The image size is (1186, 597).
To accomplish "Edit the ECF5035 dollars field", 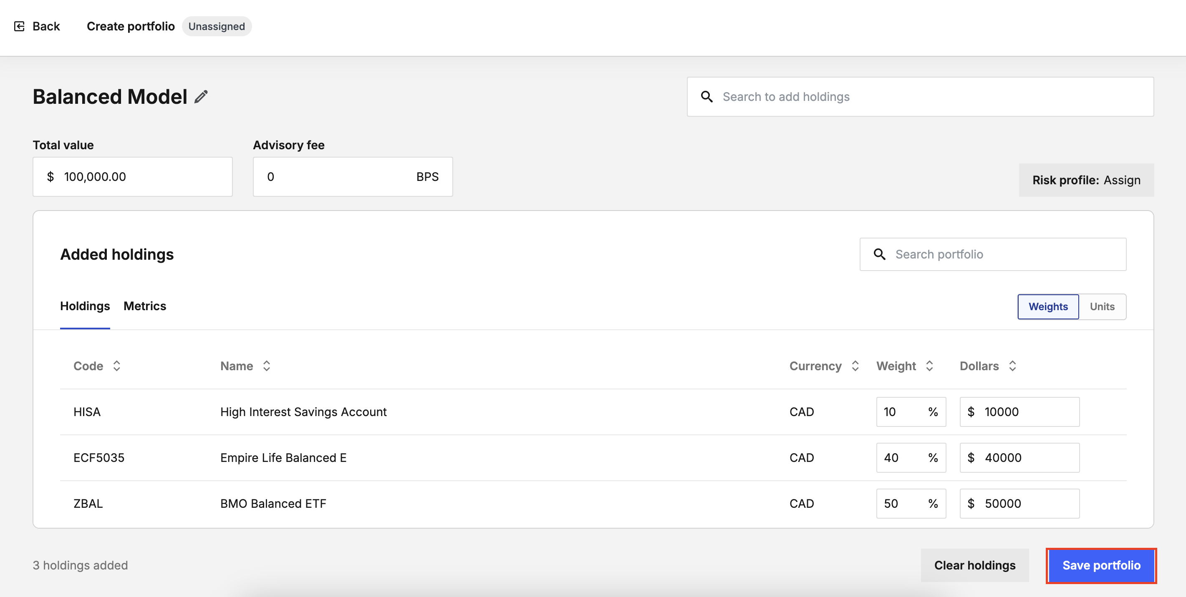I will pos(1019,458).
